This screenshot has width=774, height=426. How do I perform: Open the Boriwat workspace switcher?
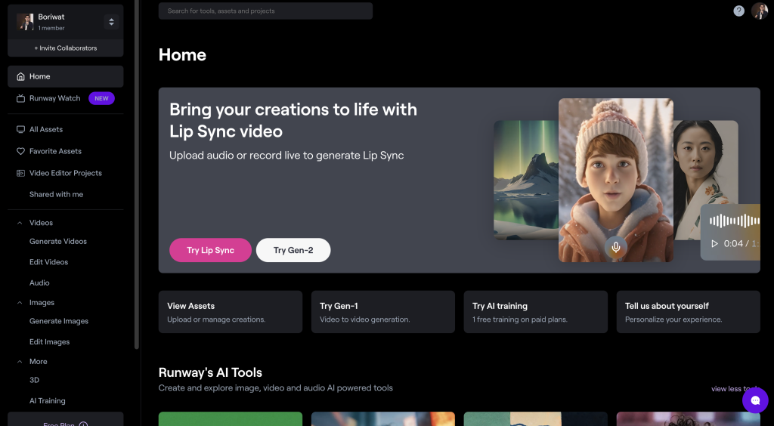click(x=111, y=22)
